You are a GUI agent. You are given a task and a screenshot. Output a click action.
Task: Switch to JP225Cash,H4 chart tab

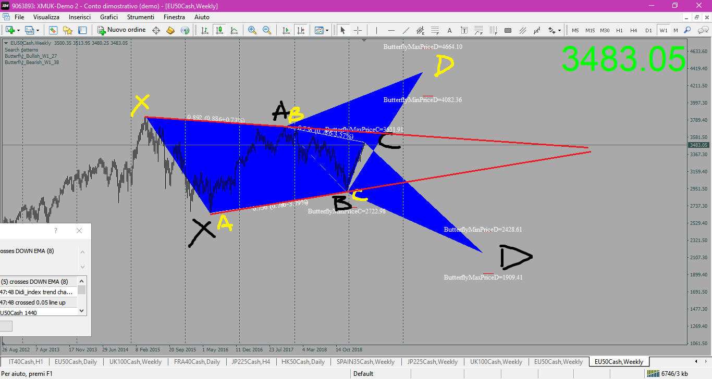[252, 362]
